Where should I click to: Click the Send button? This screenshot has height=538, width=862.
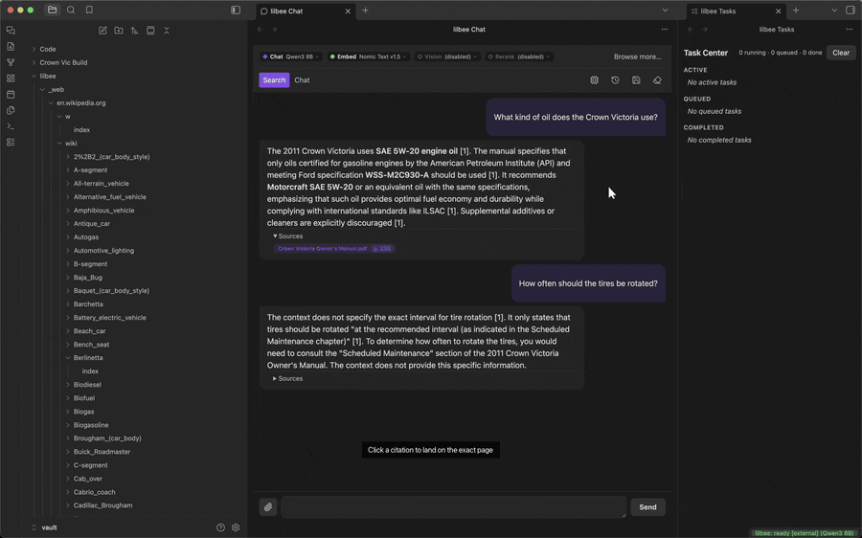[x=647, y=507]
